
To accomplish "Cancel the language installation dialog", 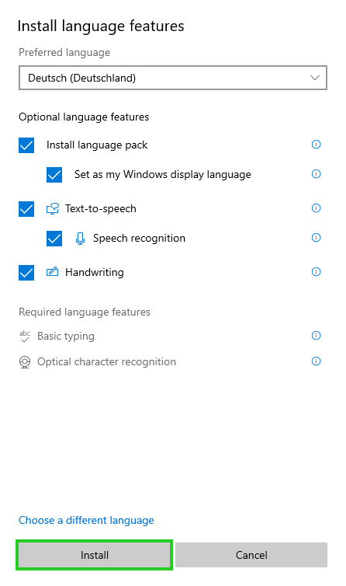I will coord(251,555).
